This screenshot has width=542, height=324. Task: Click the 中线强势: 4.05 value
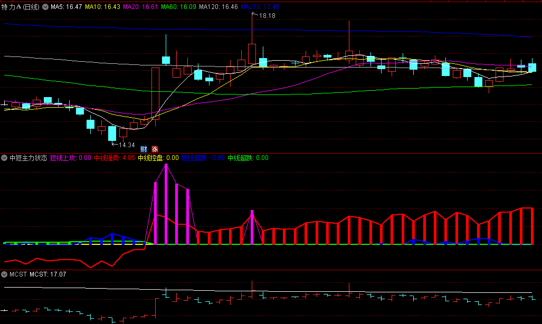[x=115, y=158]
